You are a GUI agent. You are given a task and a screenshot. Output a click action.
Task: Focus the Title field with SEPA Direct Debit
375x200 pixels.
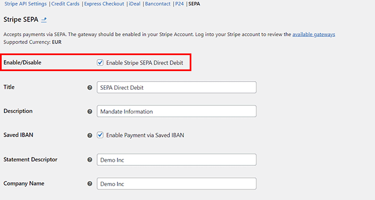click(x=176, y=87)
